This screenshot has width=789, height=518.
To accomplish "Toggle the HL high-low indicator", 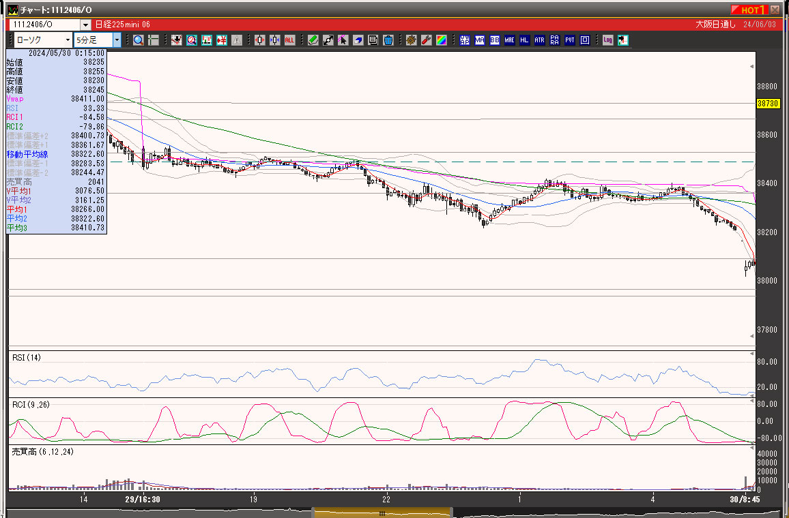I will (x=524, y=40).
